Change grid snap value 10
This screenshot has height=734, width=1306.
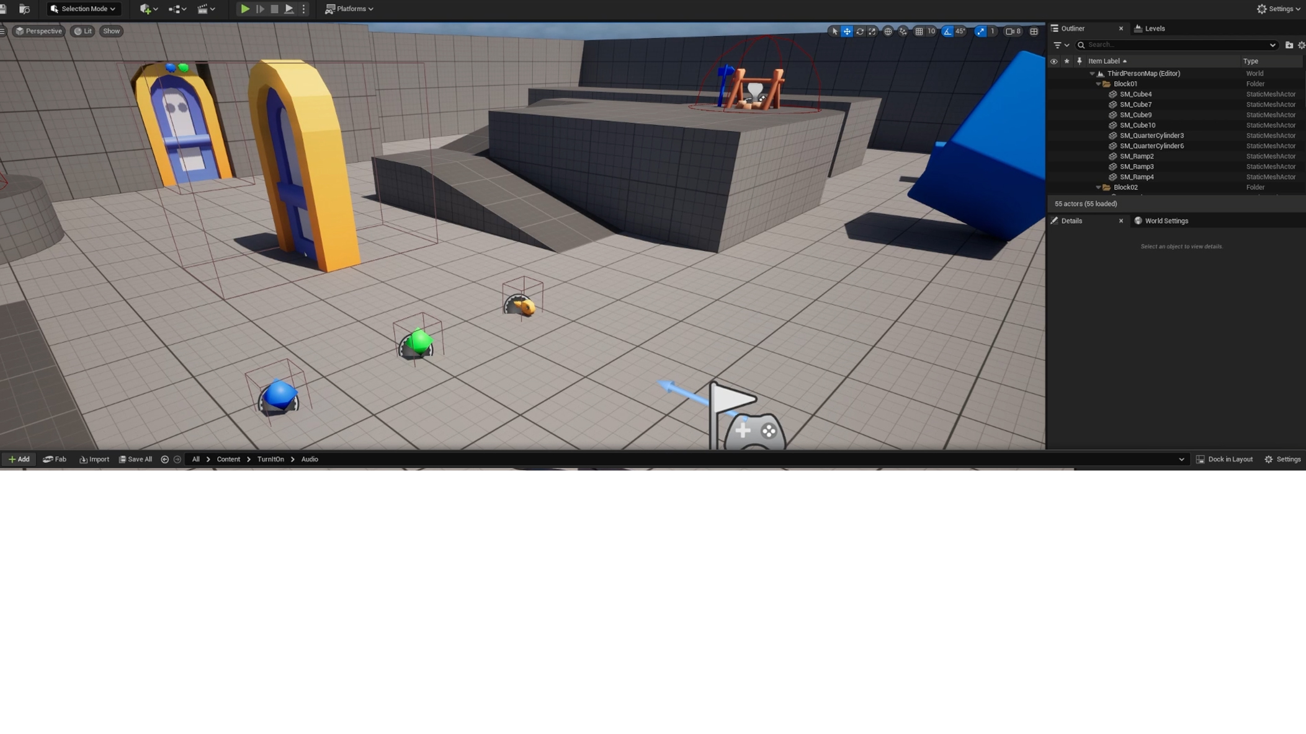(x=931, y=31)
